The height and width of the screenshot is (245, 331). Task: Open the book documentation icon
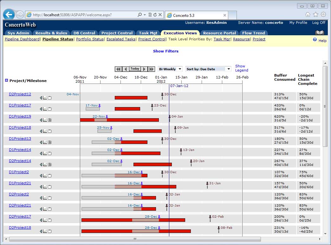click(320, 33)
